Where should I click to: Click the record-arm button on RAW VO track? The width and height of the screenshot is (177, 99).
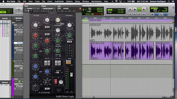(x=16, y=28)
